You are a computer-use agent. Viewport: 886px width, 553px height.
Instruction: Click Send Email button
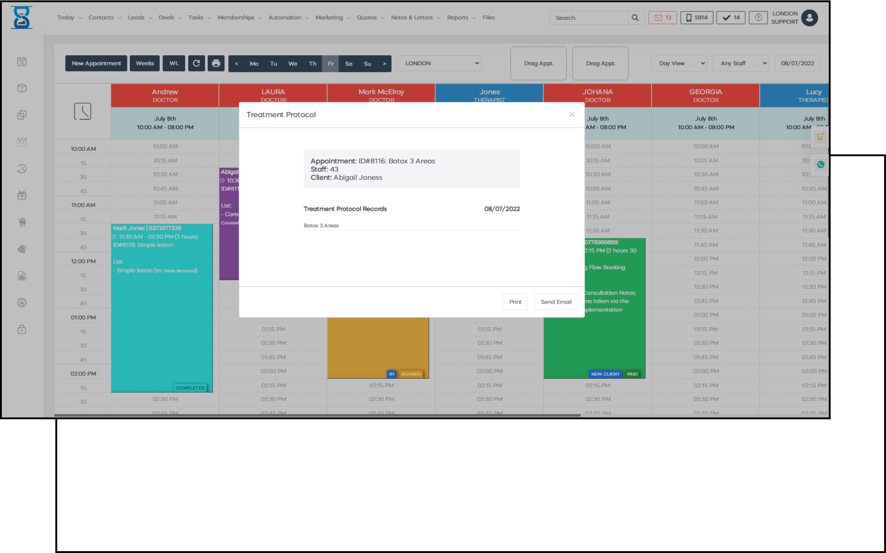[556, 302]
